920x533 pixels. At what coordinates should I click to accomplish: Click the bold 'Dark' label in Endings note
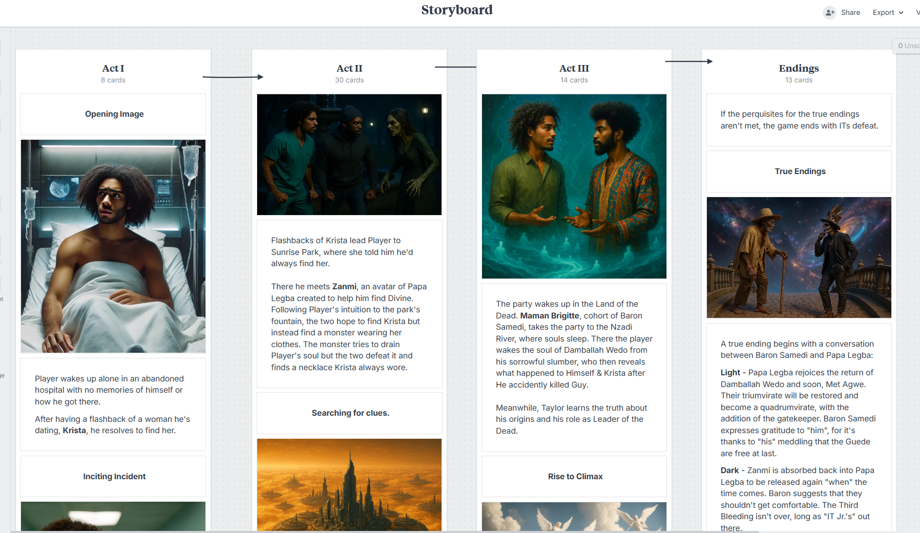tap(729, 471)
